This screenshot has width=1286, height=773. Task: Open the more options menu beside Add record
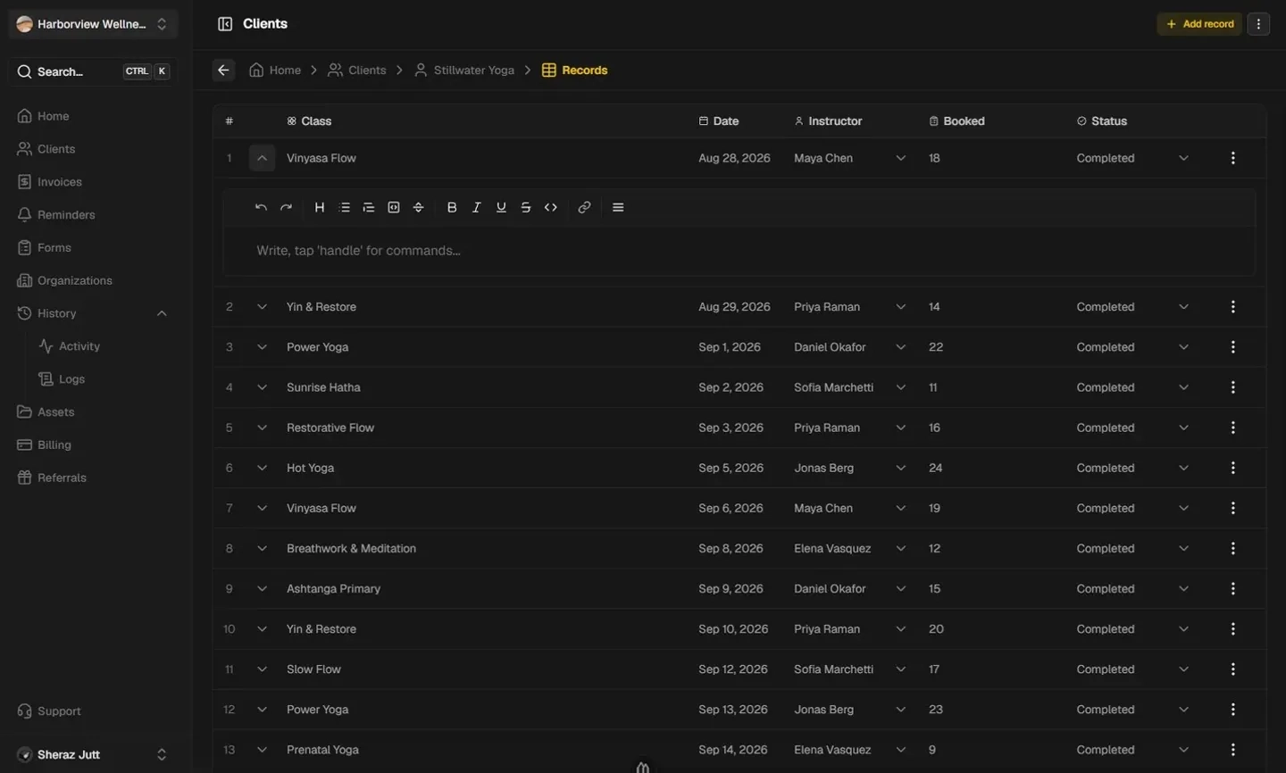click(1258, 24)
